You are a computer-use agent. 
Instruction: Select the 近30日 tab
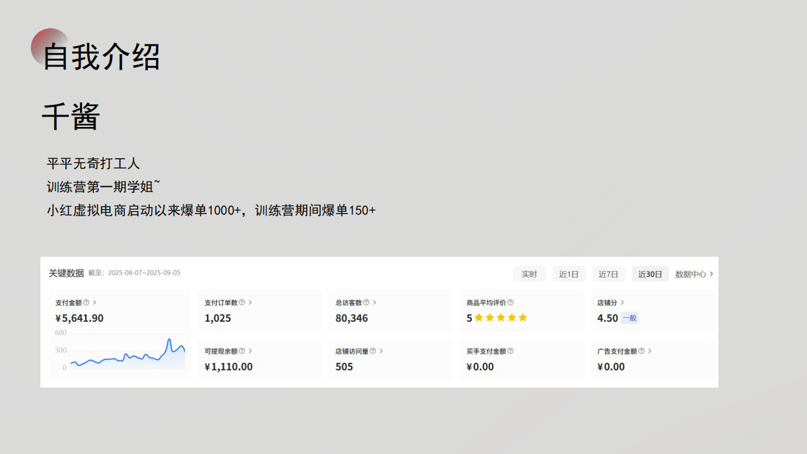click(650, 274)
